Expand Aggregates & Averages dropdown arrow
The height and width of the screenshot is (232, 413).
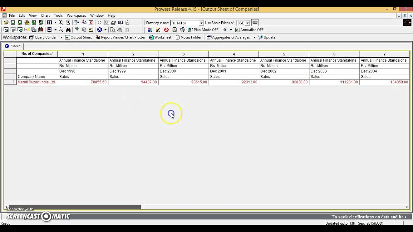coord(254,37)
